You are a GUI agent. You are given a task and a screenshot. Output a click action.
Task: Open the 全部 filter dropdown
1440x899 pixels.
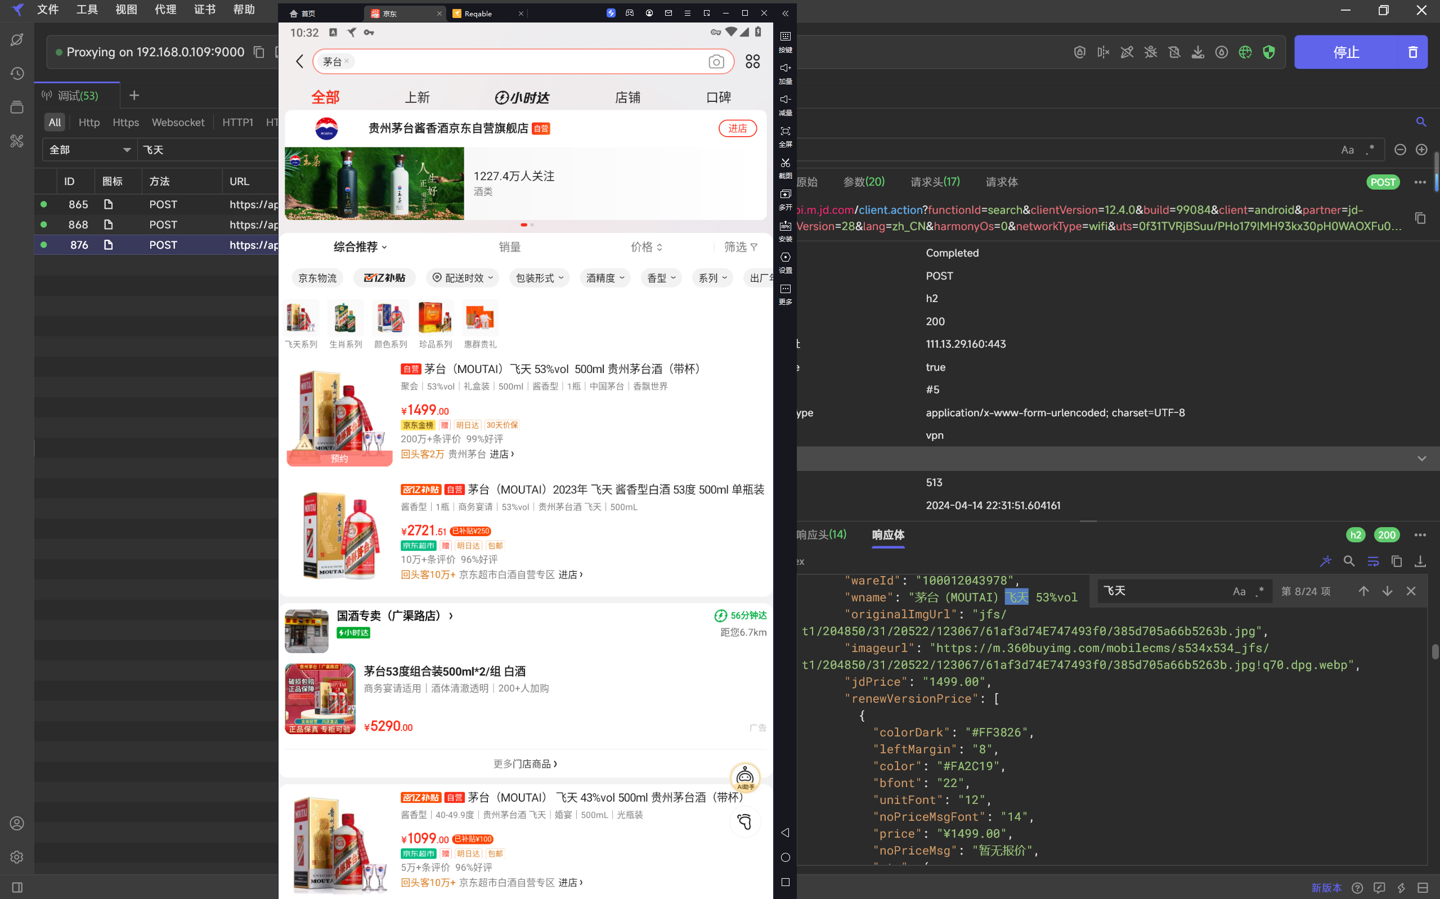pos(90,150)
